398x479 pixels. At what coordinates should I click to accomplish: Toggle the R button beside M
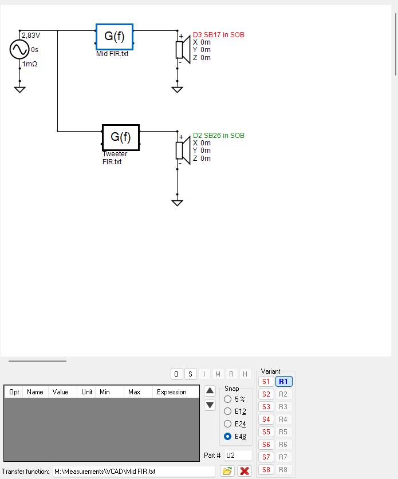(231, 374)
